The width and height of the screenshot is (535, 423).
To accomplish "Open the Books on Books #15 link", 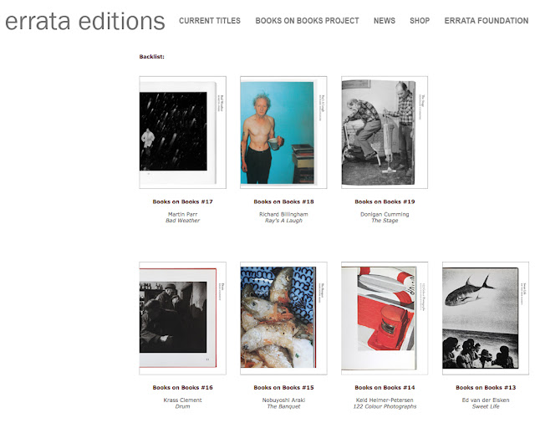I will coord(283,388).
